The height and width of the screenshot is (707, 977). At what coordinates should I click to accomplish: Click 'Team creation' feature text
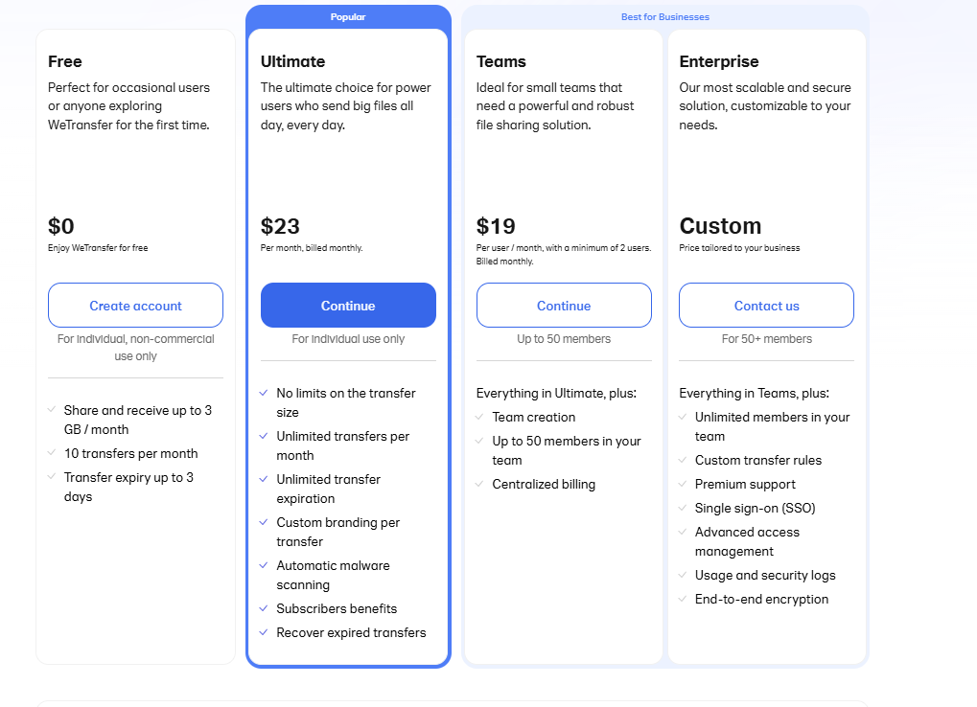point(534,417)
